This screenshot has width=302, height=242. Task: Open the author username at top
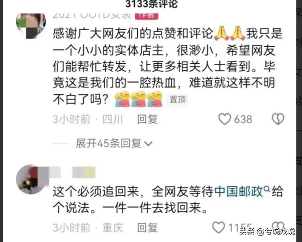click(x=92, y=16)
